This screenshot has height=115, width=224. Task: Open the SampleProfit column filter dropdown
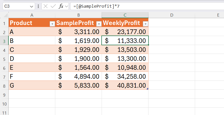coord(99,24)
